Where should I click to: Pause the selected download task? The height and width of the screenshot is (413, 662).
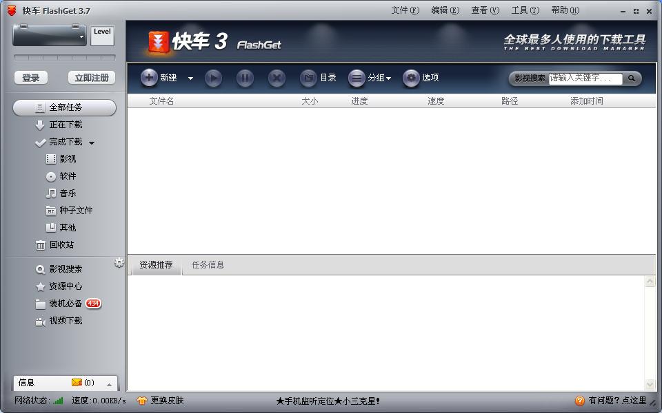[245, 78]
